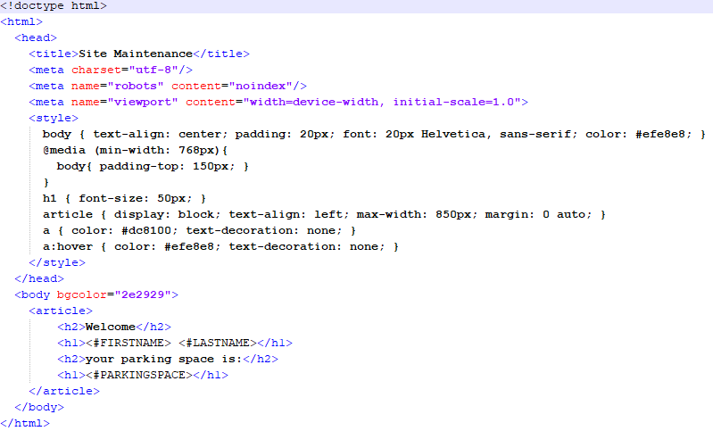Click the Welcome heading text
The width and height of the screenshot is (713, 431).
(110, 327)
